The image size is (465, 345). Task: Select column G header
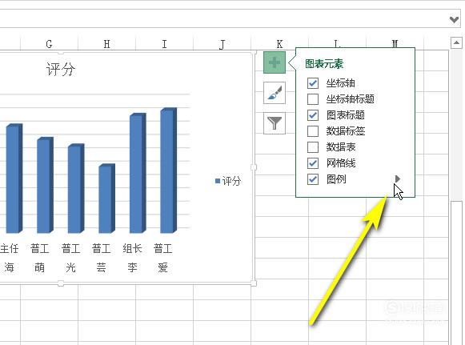50,44
